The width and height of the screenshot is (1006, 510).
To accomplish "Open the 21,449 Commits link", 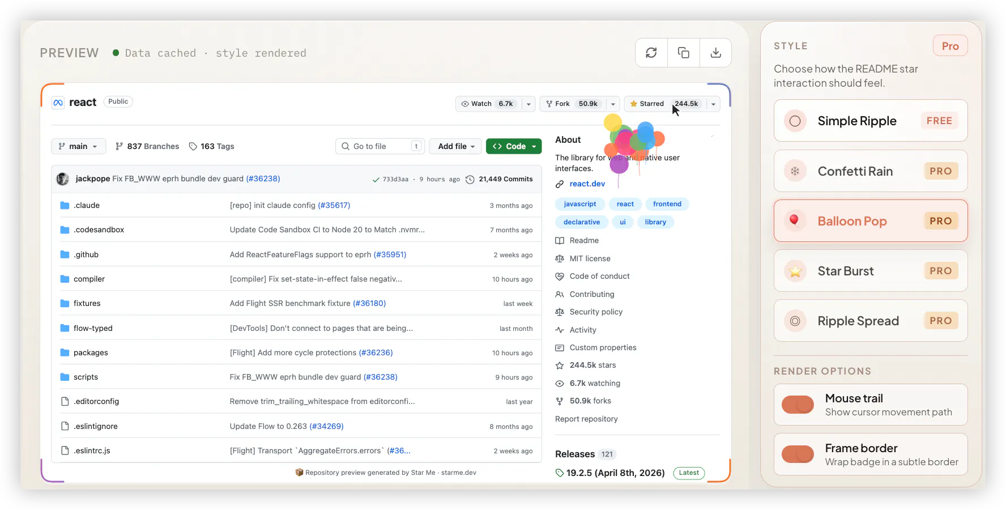I will coord(506,179).
